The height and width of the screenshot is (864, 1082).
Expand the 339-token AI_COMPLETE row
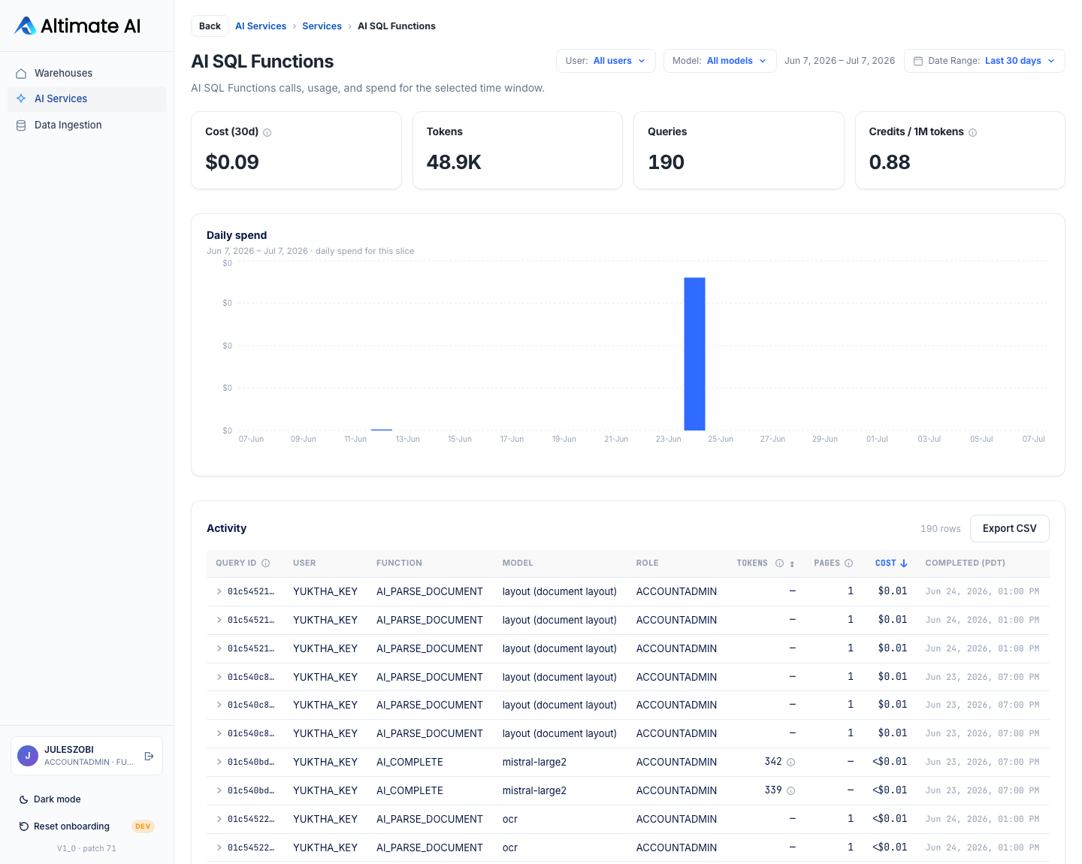219,791
